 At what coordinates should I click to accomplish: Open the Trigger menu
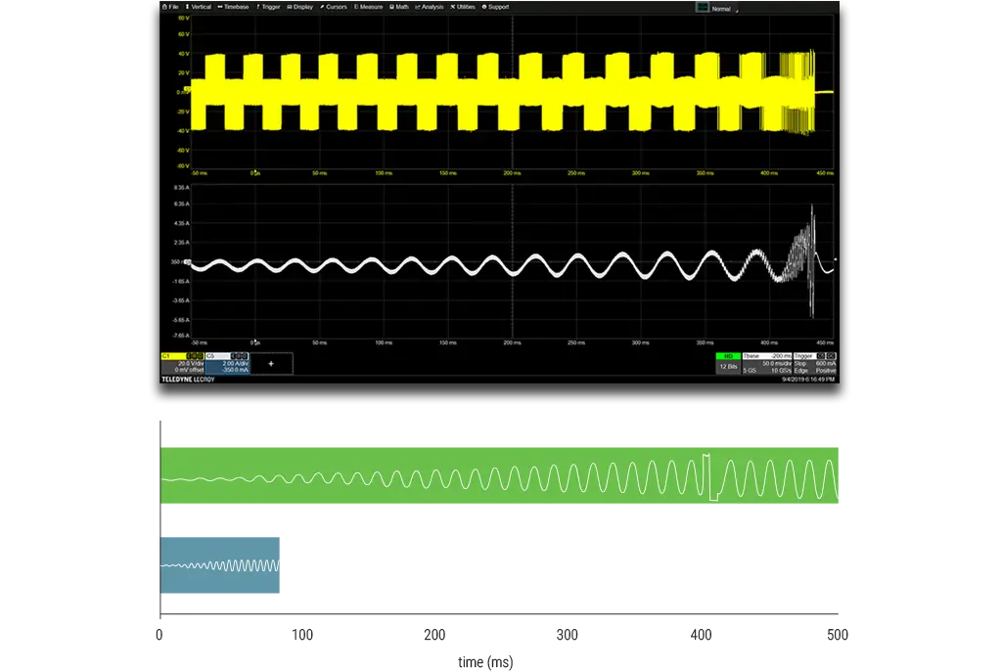pyautogui.click(x=270, y=7)
